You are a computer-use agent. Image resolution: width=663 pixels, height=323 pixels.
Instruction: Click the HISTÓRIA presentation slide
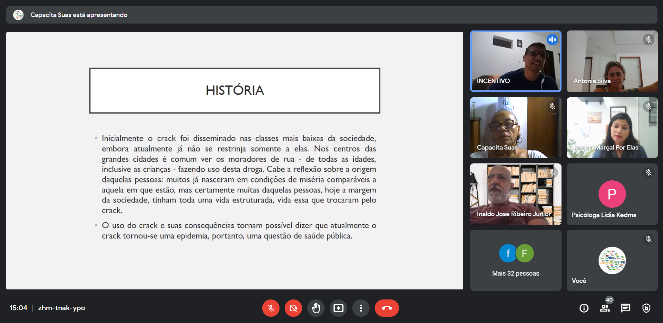click(235, 161)
